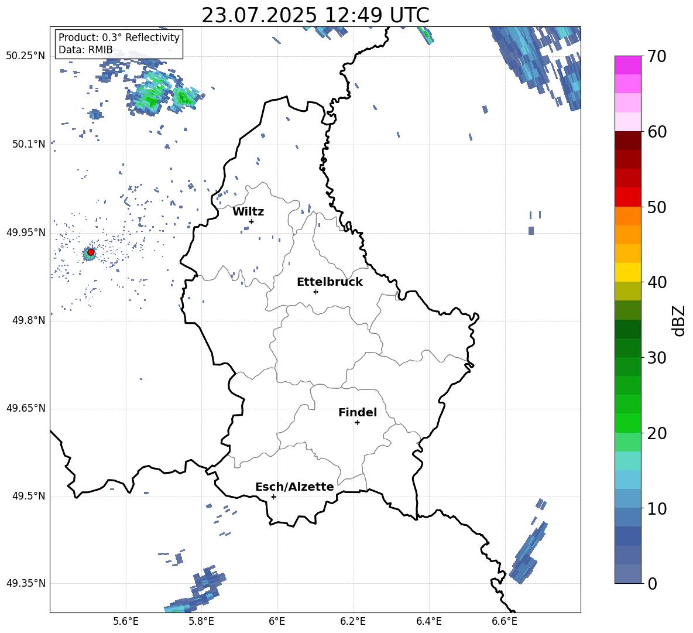Click the latitude label 49.5°N

29,495
